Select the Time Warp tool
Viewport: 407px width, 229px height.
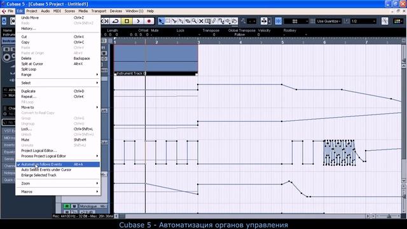[x=208, y=21]
